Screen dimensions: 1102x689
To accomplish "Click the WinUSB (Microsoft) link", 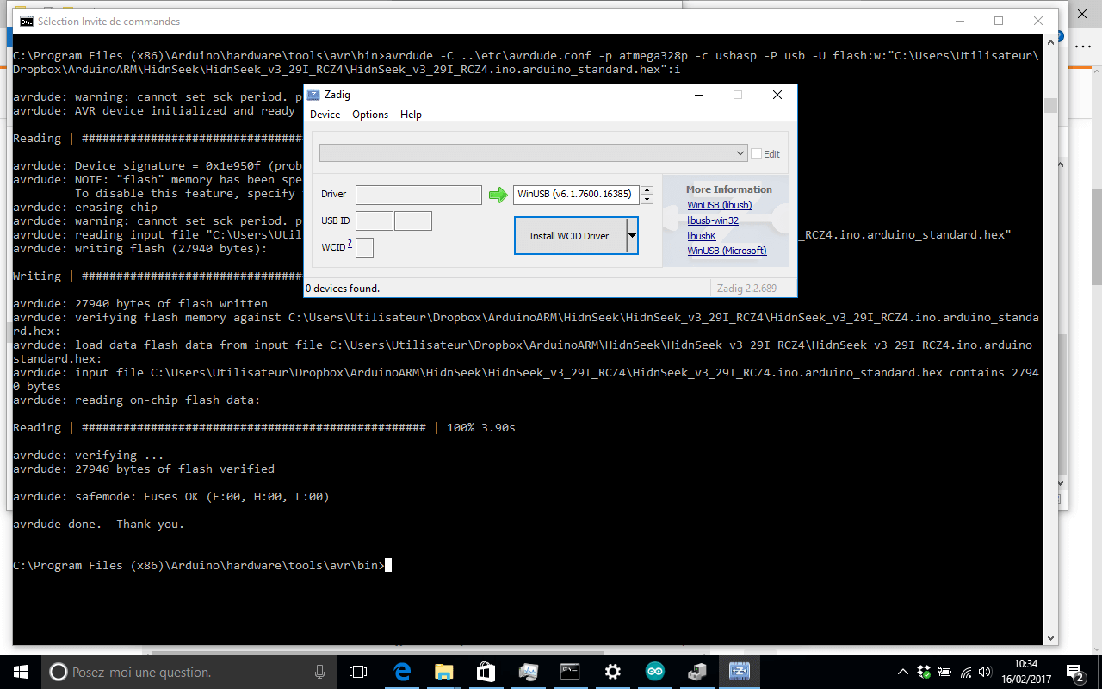I will (x=726, y=251).
